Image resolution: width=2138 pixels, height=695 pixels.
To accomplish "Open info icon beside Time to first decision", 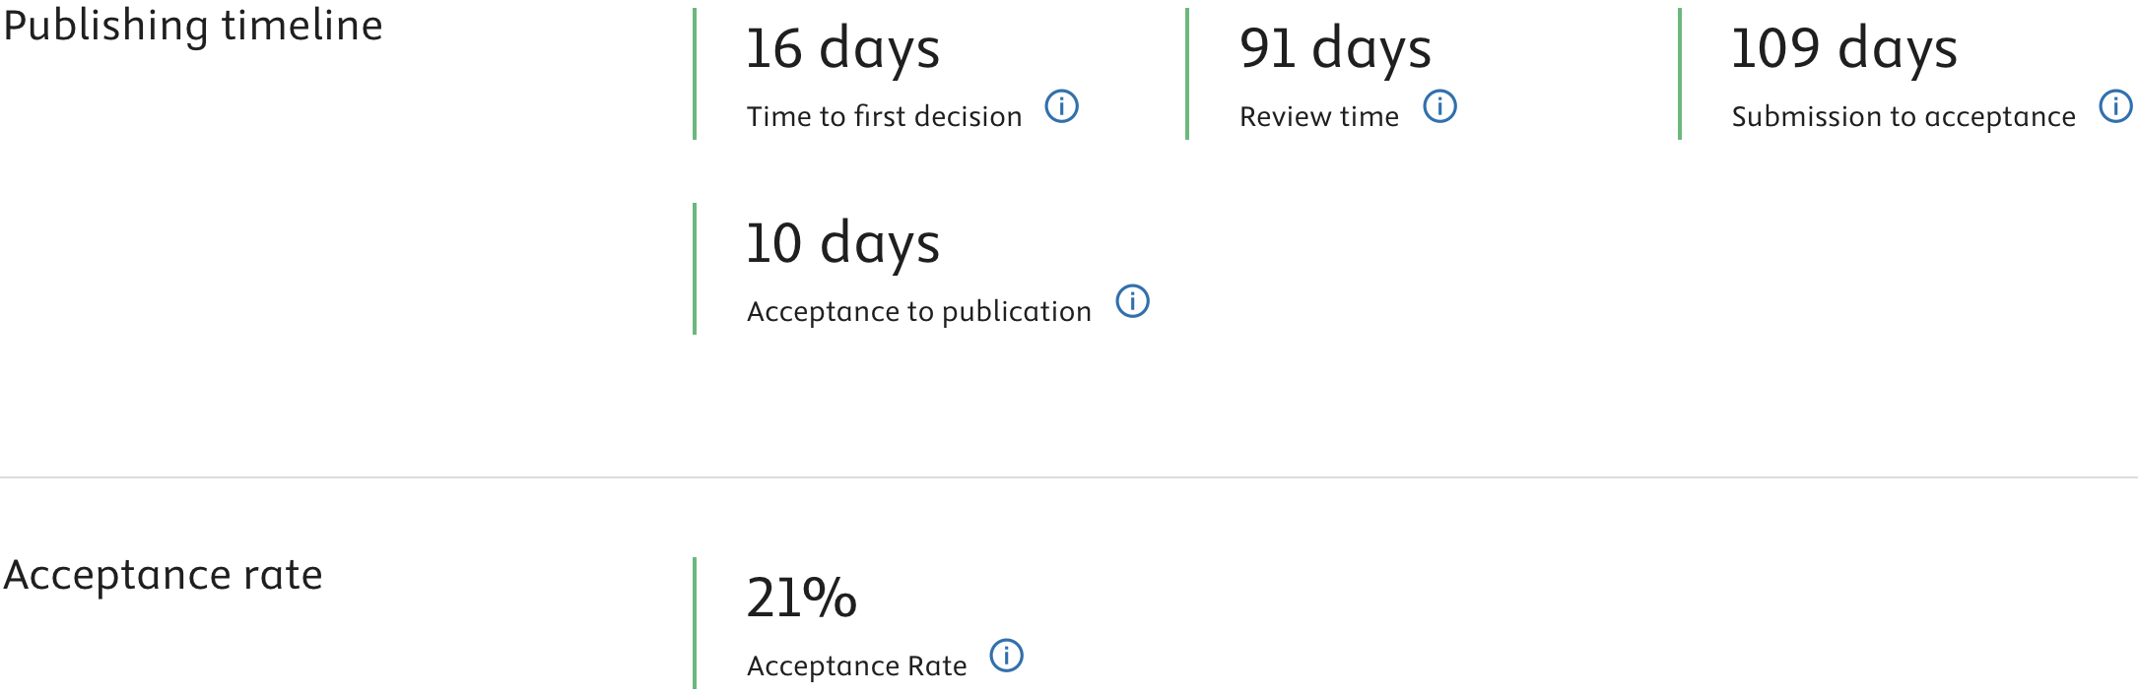I will tap(1061, 106).
